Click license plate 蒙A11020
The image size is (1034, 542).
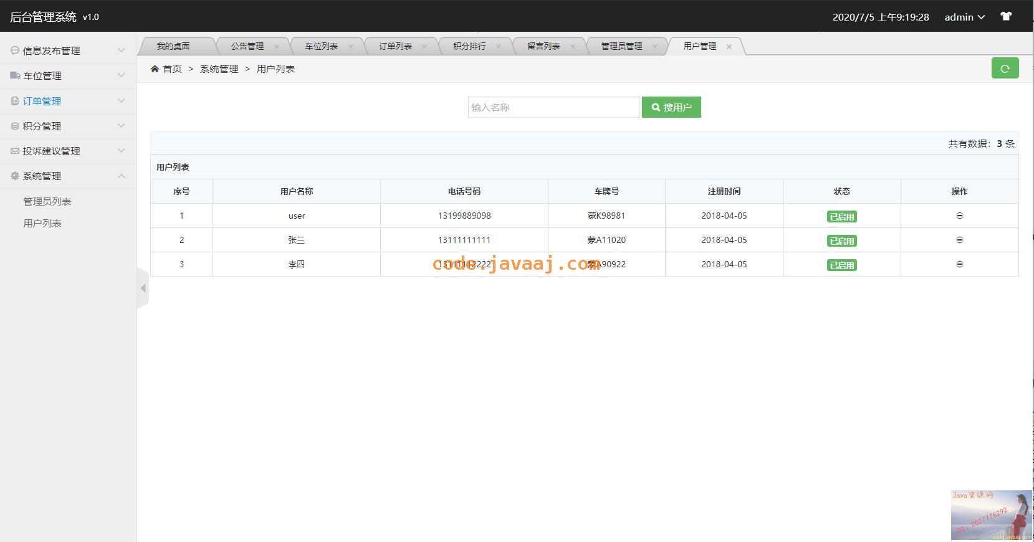pos(606,240)
